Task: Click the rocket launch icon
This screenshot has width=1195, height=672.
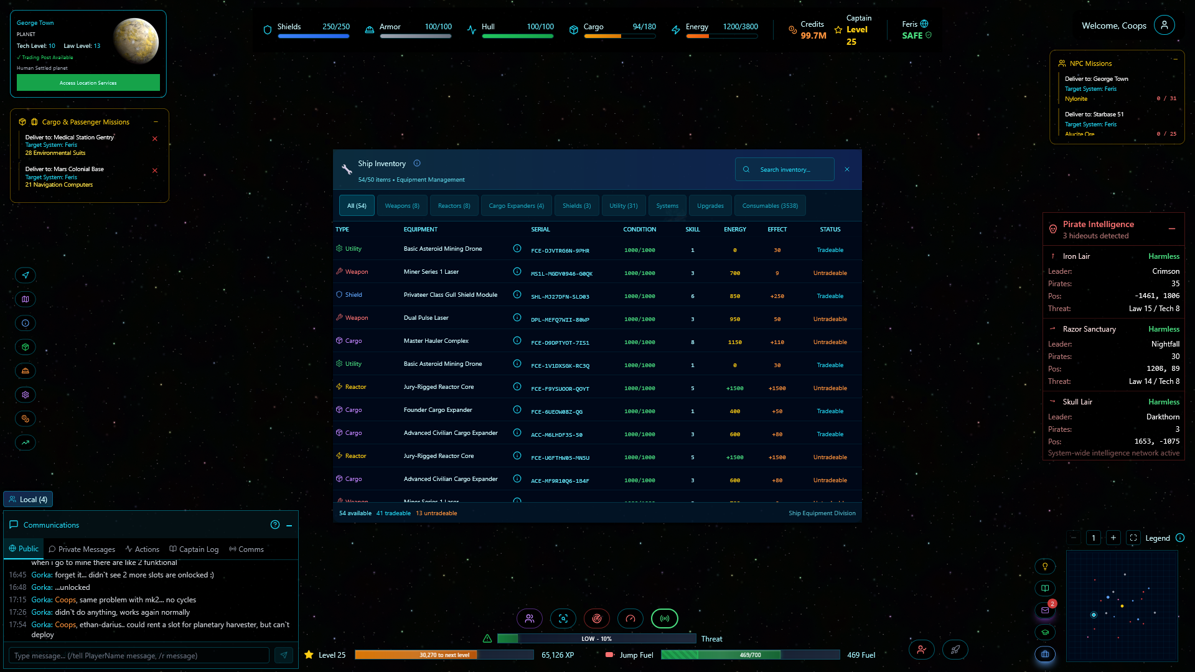Action: coord(955,650)
